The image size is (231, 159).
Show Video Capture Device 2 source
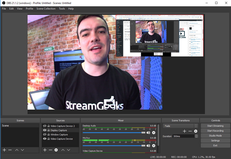45,126
